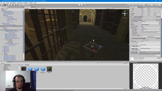Open Canvas Renderer help book icon

[x=157, y=17]
